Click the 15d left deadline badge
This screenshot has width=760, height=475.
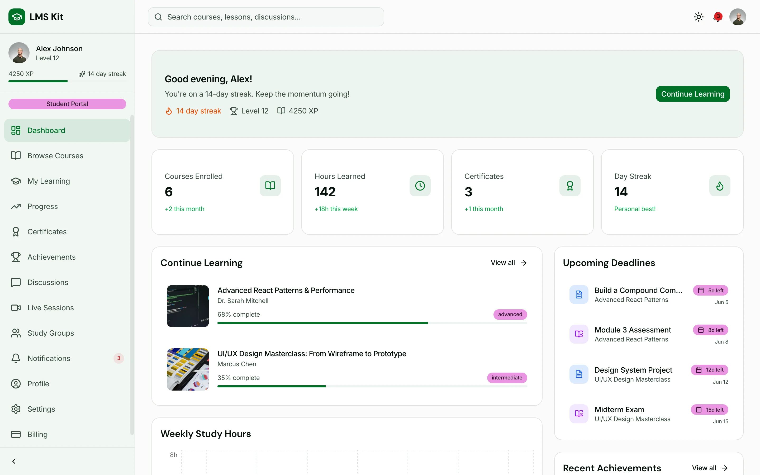[x=709, y=410]
